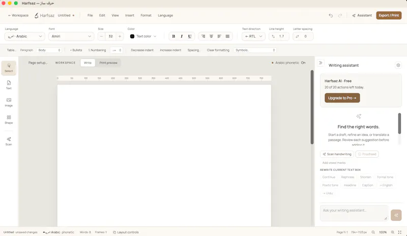Insert a Table from the toolbar

pyautogui.click(x=11, y=50)
